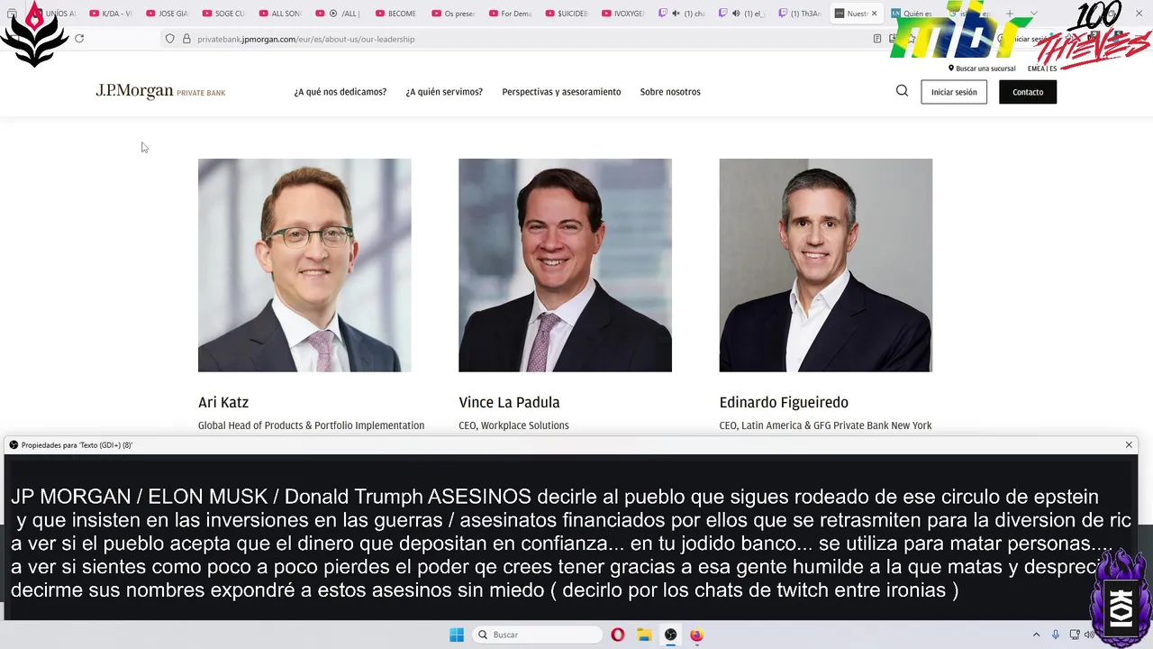Open Perspectivas y asesoramiento menu
This screenshot has height=649, width=1153.
point(561,92)
